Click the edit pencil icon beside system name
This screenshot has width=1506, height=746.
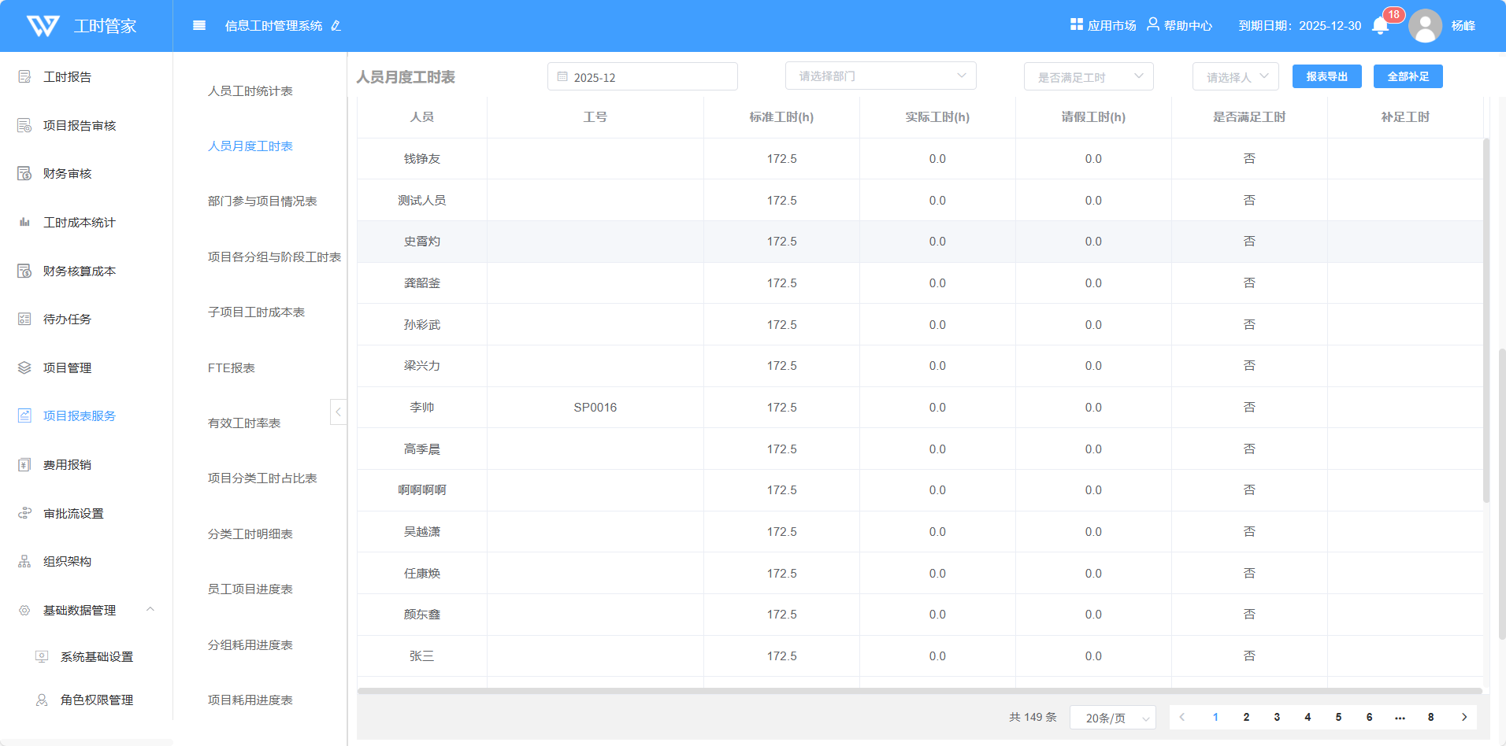point(336,26)
